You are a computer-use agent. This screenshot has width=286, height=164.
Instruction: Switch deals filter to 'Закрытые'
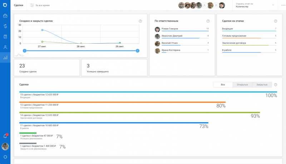pos(262,85)
